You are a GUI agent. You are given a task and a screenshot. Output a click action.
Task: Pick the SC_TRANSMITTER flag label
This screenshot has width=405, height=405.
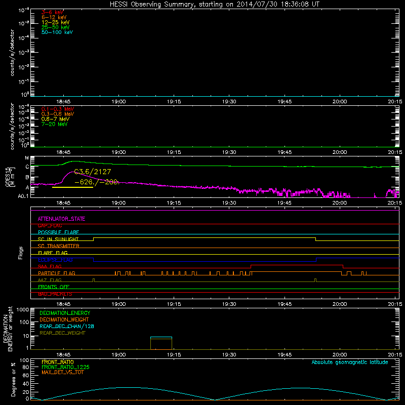click(59, 246)
